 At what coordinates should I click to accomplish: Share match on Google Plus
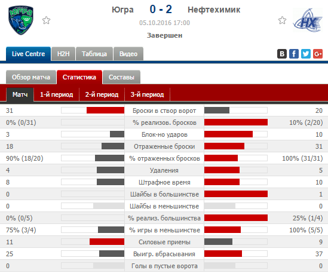pos(318,54)
